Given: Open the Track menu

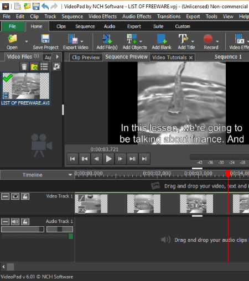Looking at the screenshot, I should [x=50, y=17].
